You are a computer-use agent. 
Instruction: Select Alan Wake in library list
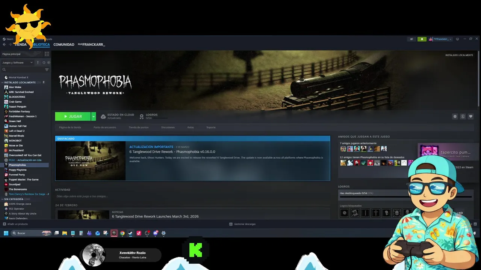pos(15,87)
